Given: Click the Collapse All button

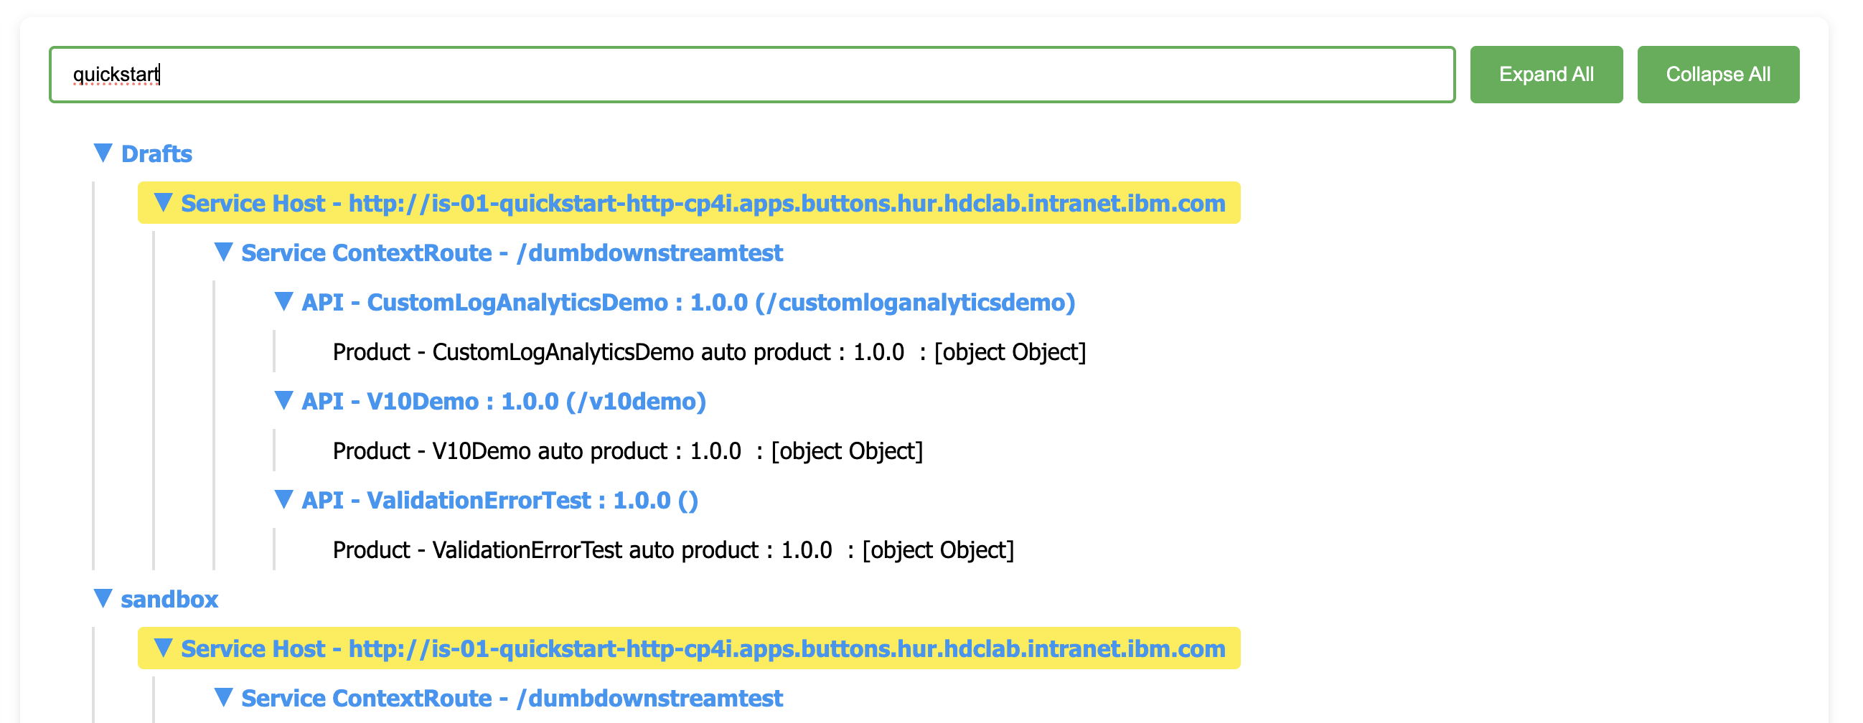Looking at the screenshot, I should tap(1718, 73).
